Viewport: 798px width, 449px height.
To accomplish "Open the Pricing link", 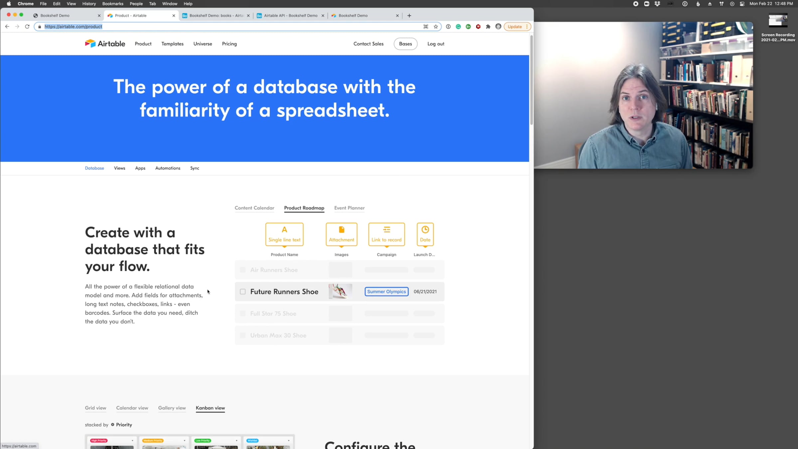I will [x=229, y=44].
